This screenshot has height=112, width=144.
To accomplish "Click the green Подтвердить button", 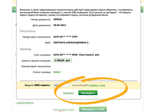I will coord(88,93).
